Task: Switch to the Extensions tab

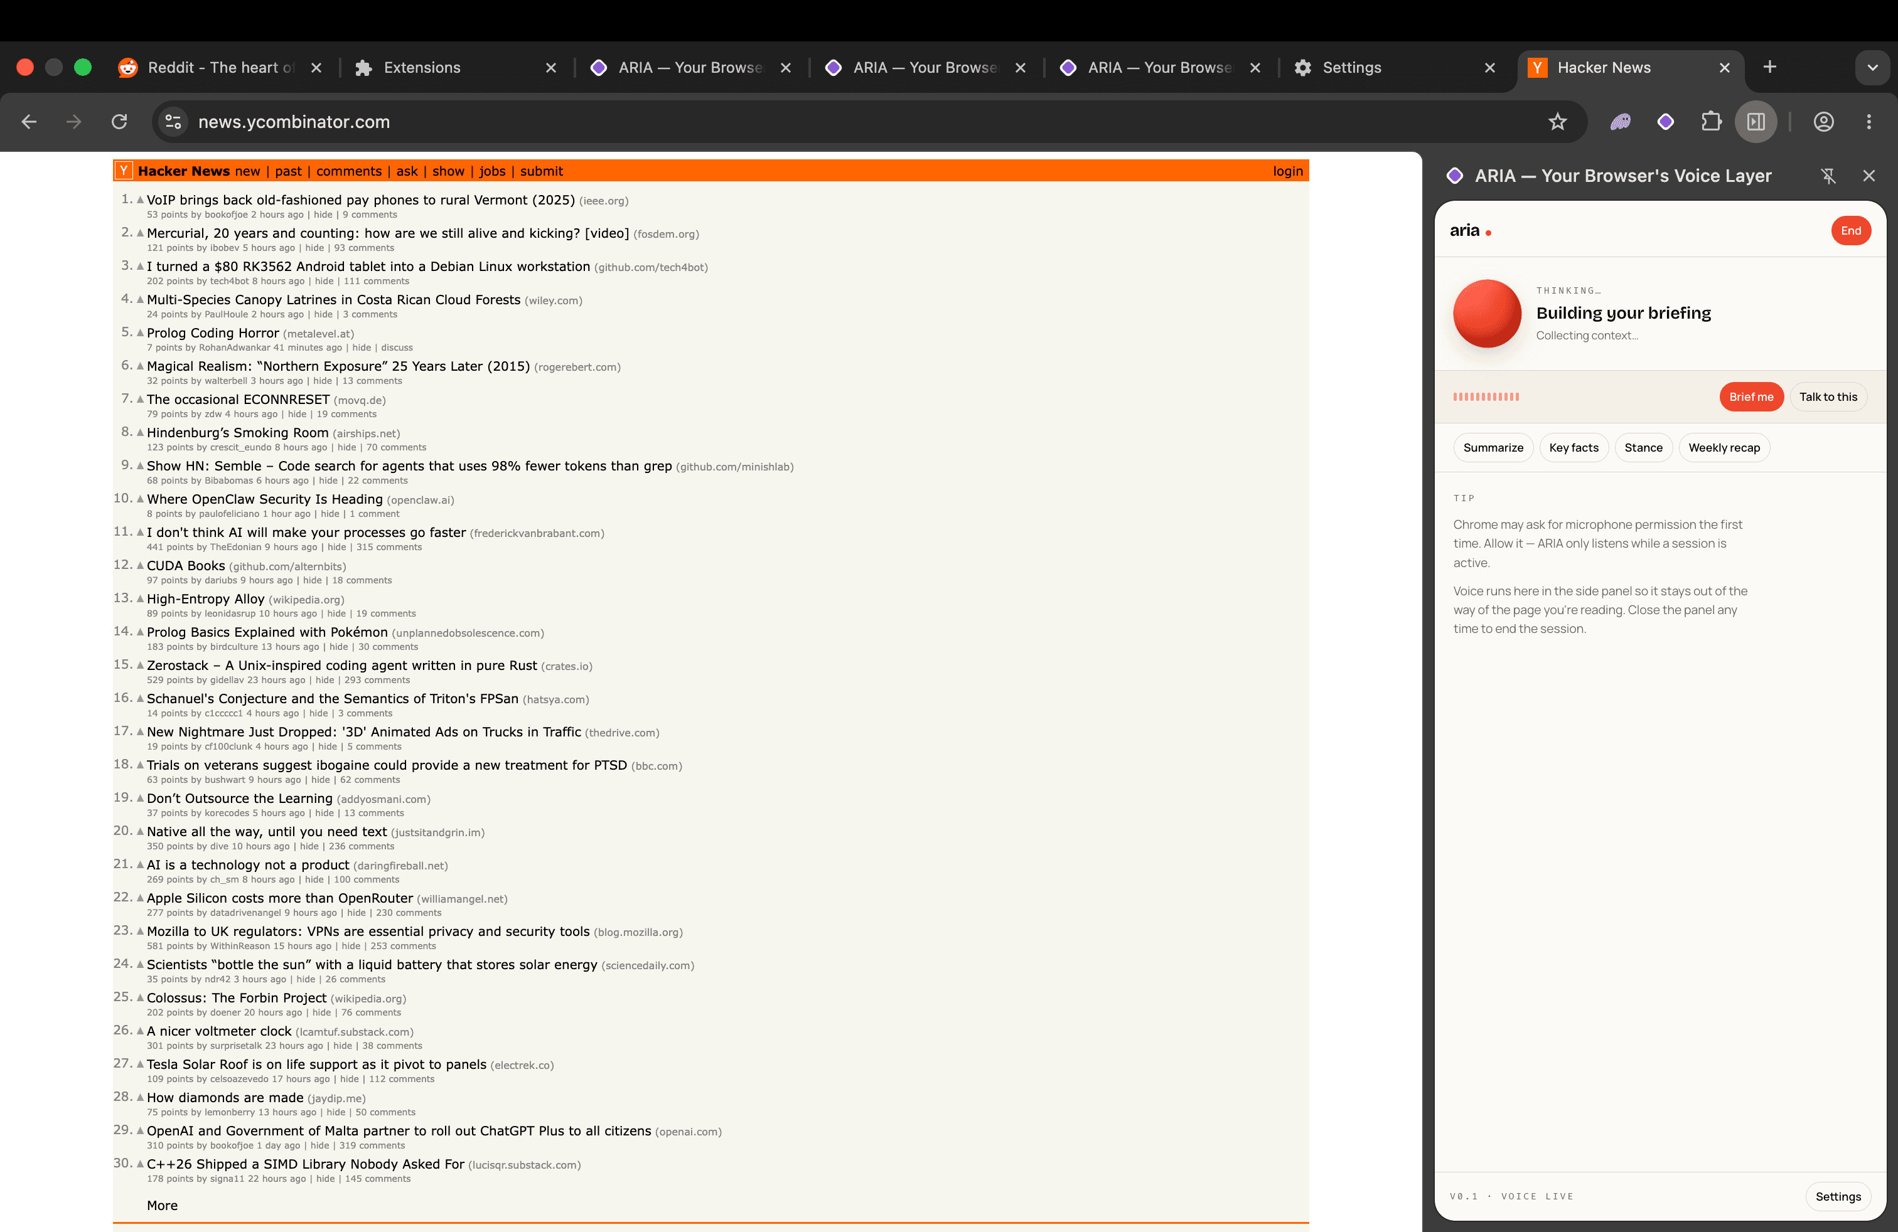Action: pos(456,68)
